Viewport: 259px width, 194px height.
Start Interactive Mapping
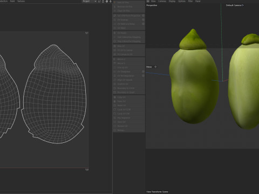pyautogui.click(x=129, y=37)
